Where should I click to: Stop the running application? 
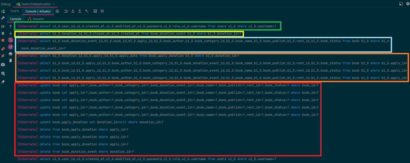click(x=3, y=40)
